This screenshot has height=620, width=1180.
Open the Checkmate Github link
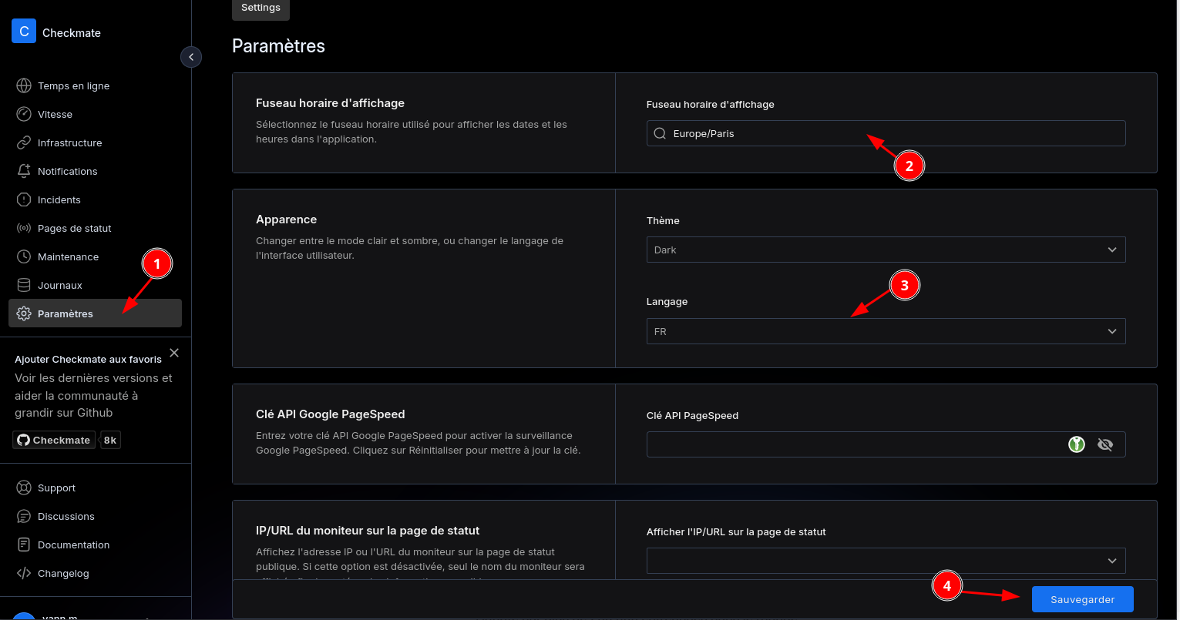54,440
